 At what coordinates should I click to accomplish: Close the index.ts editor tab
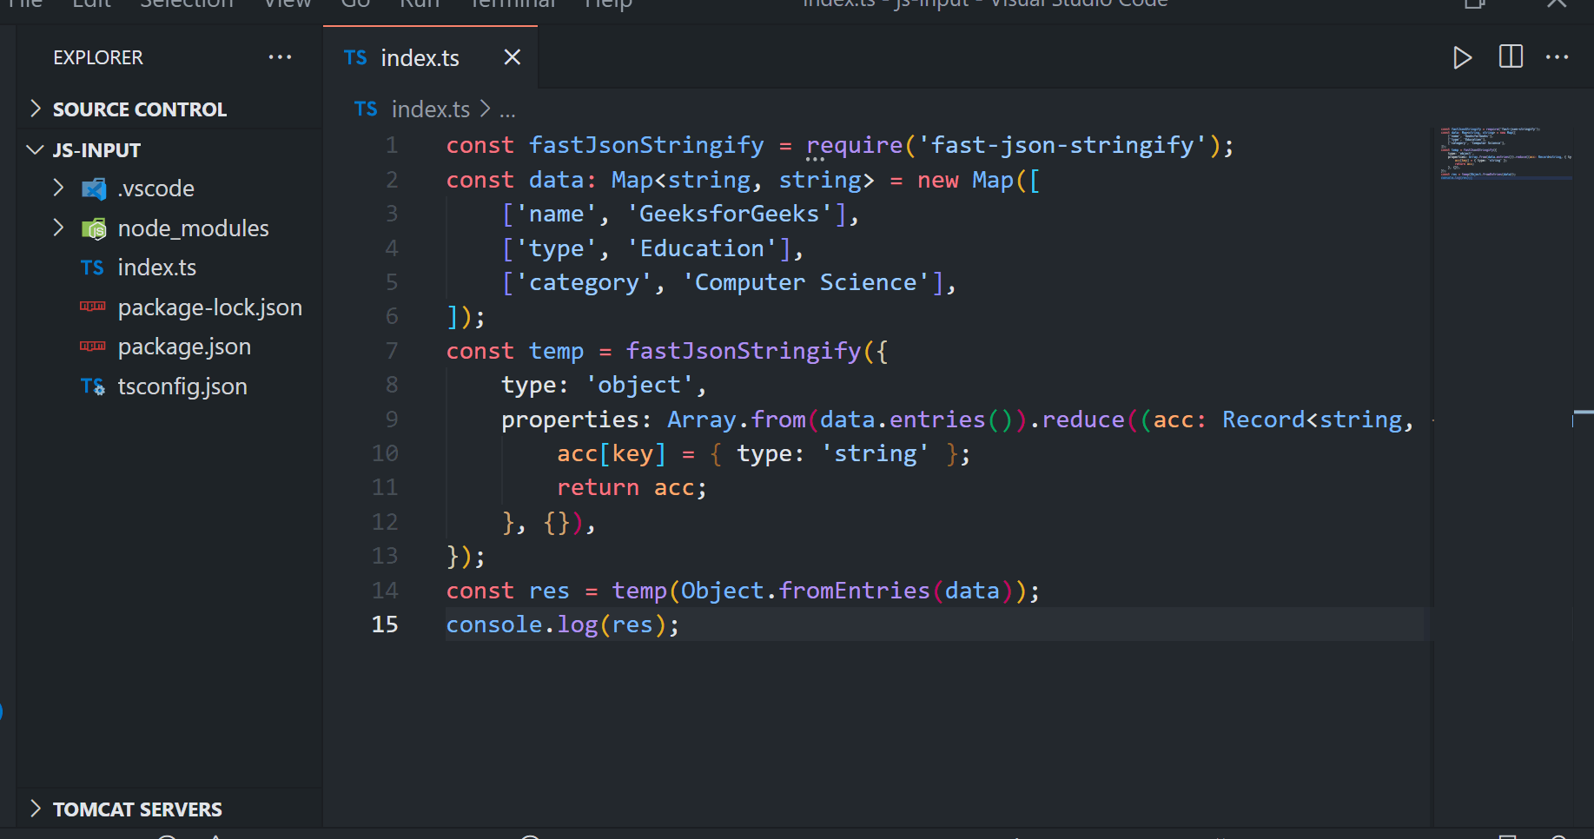coord(512,57)
